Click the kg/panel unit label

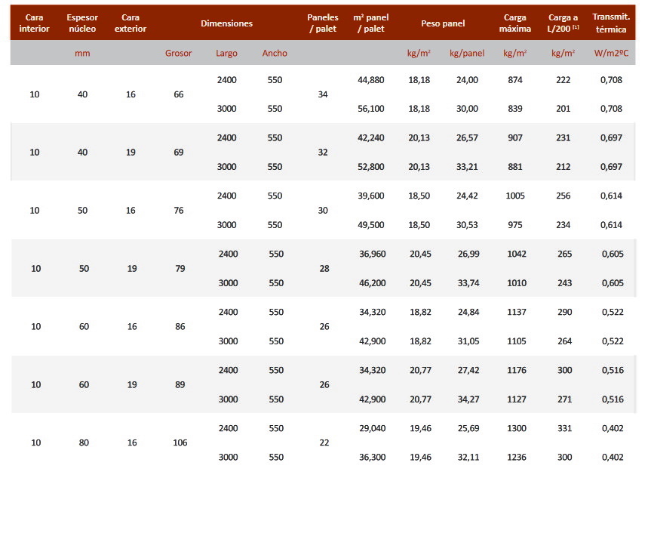point(467,53)
